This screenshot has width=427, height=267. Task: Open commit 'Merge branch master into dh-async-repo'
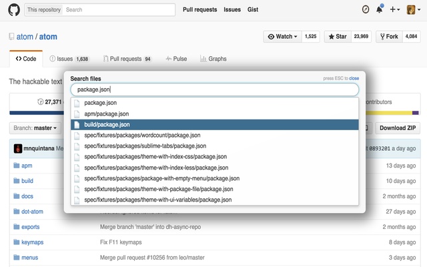(150, 227)
